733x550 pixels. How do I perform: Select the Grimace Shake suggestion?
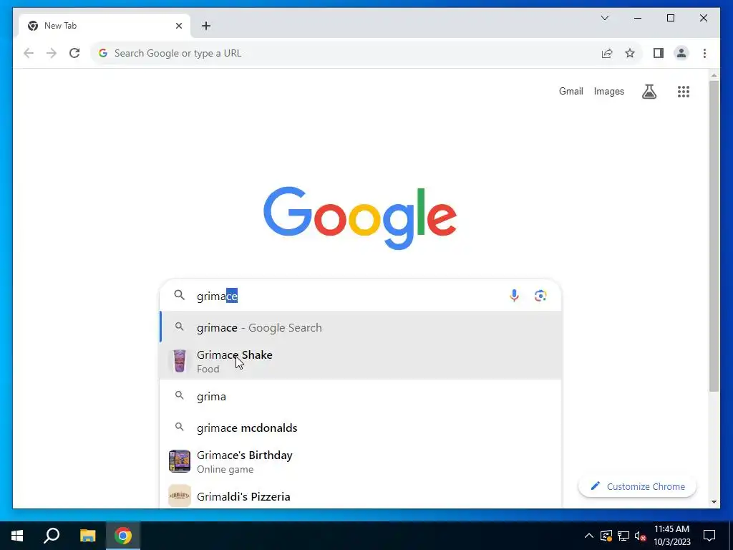coord(361,362)
